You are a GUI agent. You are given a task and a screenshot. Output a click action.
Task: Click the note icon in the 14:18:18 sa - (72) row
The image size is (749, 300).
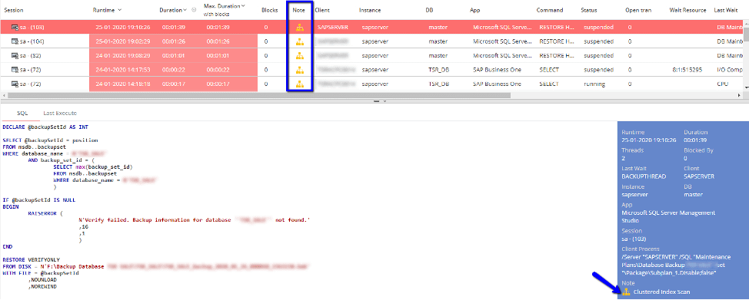click(299, 84)
